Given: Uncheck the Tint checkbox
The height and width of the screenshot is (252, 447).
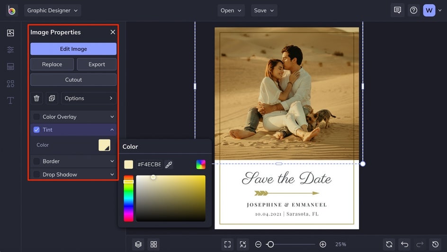Looking at the screenshot, I should click(36, 130).
